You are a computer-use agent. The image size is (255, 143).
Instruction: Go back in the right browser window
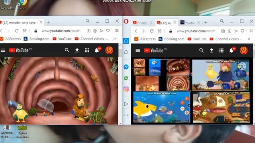[136, 31]
